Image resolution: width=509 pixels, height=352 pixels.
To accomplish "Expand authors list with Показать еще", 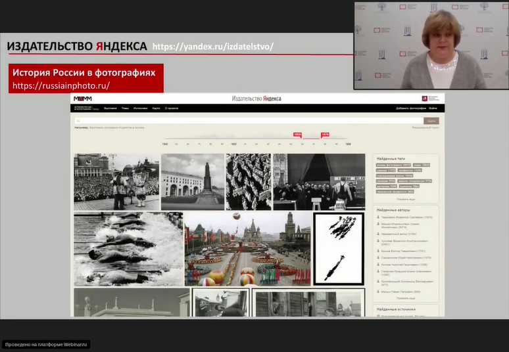I will click(406, 297).
